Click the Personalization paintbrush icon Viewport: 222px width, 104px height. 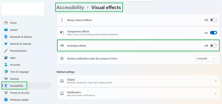[6, 51]
